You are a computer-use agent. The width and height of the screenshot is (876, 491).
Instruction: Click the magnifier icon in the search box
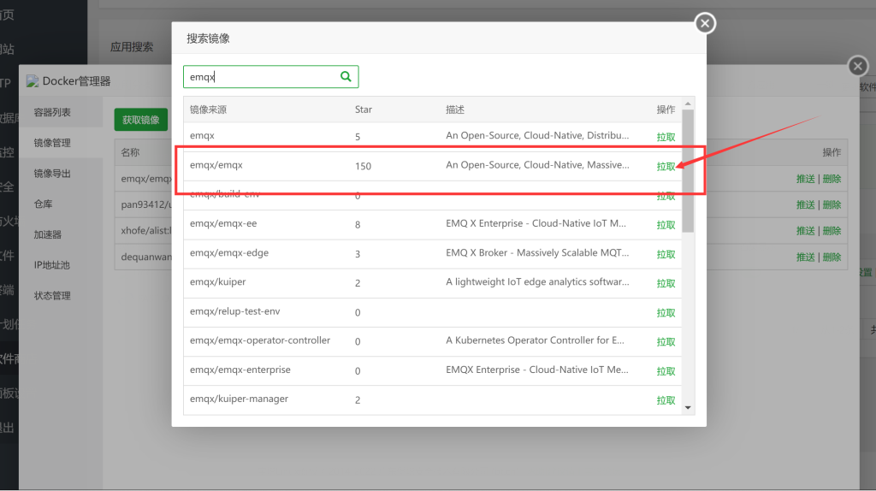coord(346,77)
